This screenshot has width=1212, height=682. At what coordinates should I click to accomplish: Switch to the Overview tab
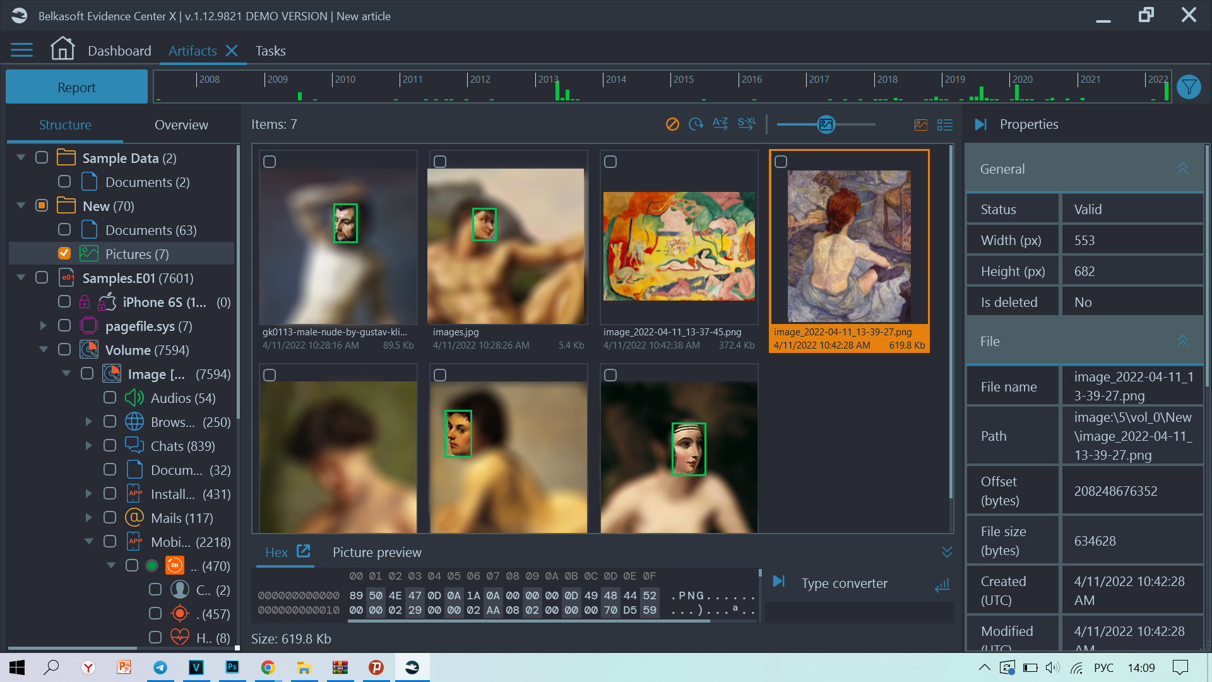[x=181, y=125]
